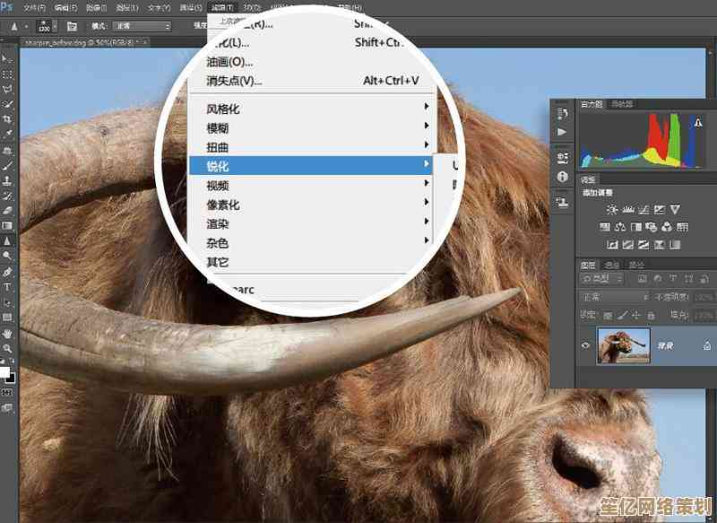717x523 pixels.
Task: Open the mode dropdown in options bar
Action: click(142, 26)
